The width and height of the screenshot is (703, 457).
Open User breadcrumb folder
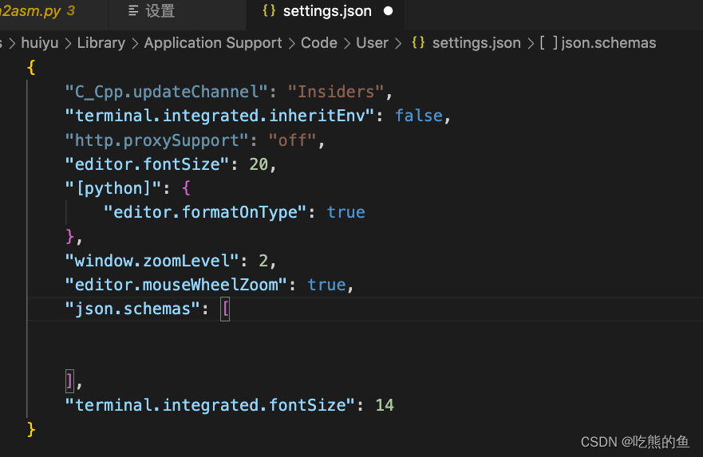tap(372, 43)
